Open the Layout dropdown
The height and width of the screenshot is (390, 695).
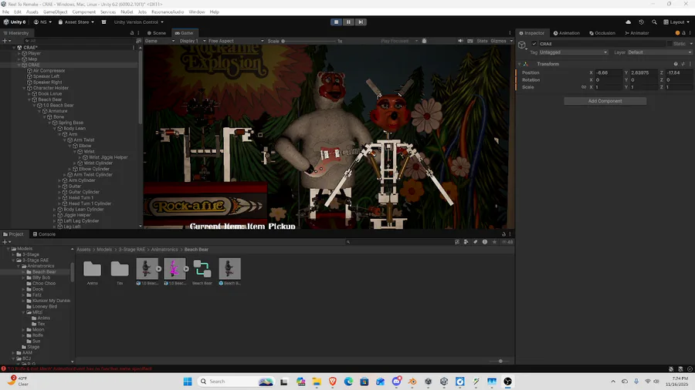click(676, 22)
